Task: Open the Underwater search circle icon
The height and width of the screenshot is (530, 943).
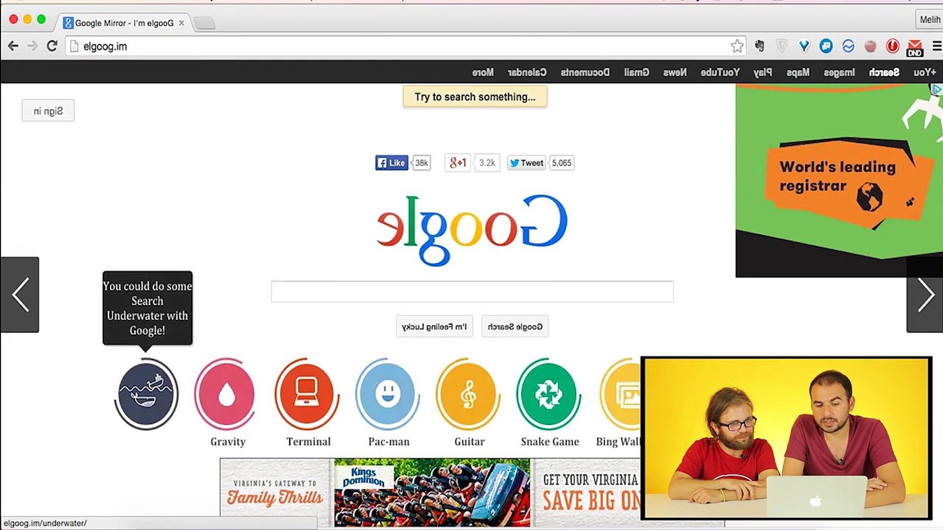Action: pos(146,394)
